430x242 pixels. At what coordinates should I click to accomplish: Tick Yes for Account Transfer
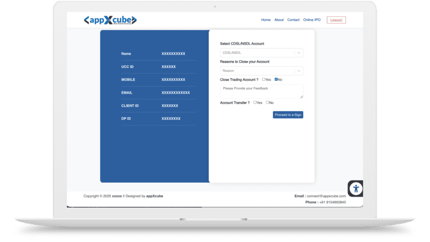click(255, 103)
